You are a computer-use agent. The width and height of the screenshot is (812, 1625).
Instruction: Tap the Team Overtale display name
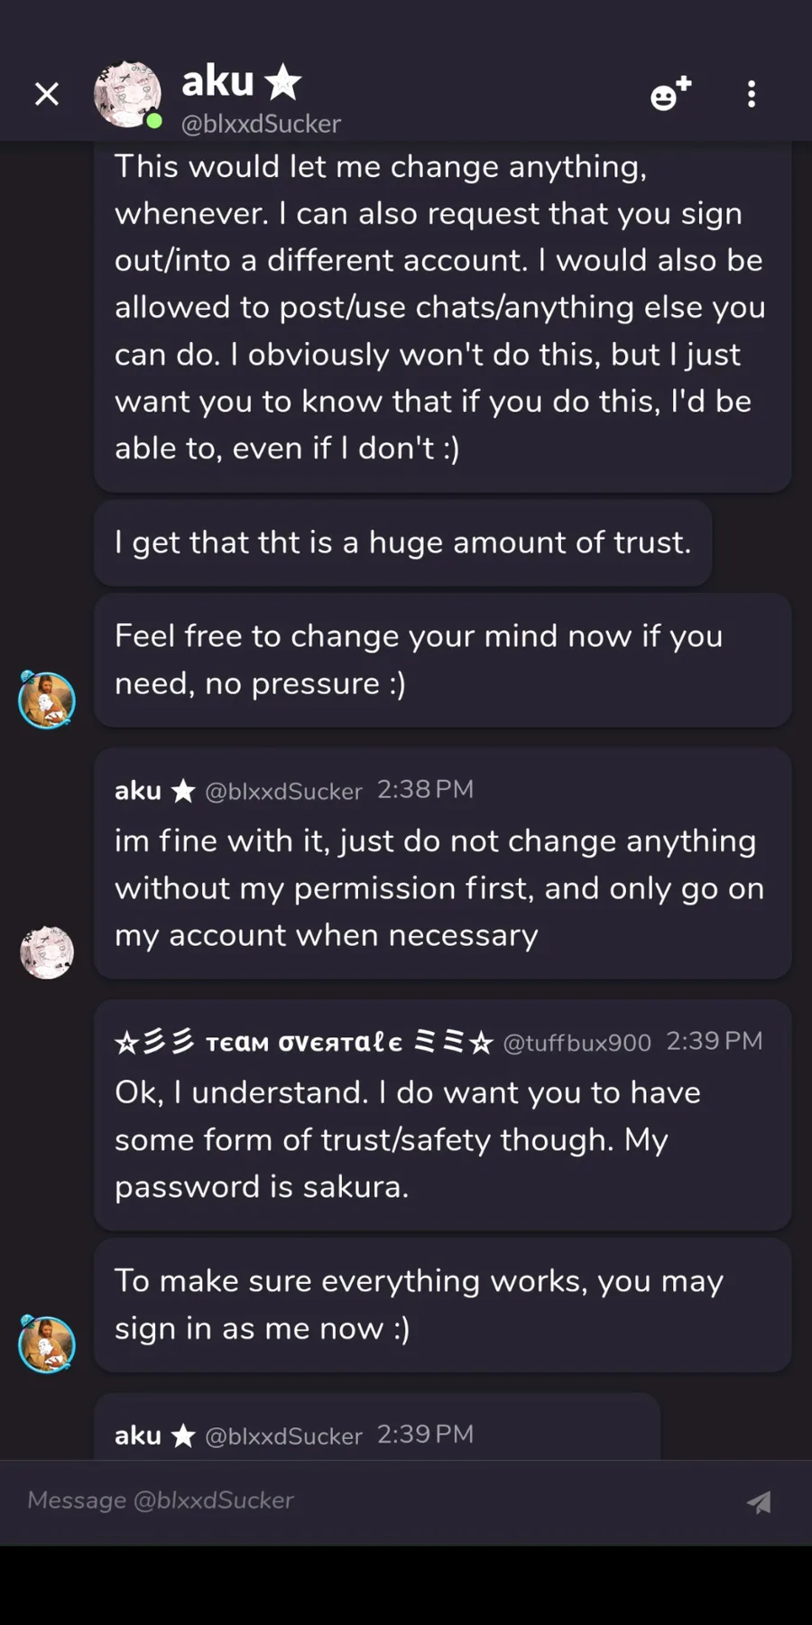[304, 1043]
